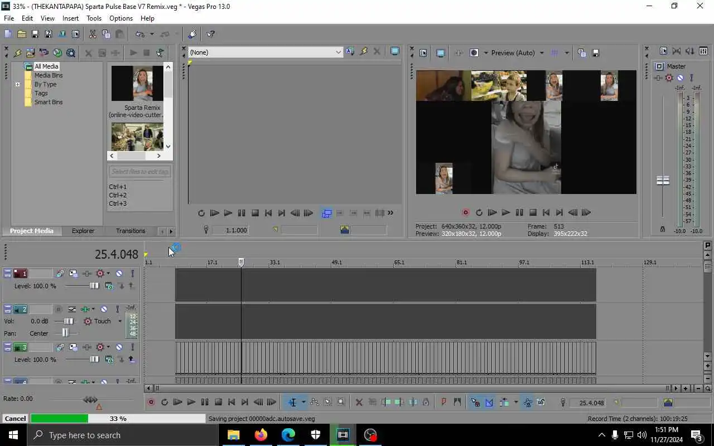Solo audio track 2
Screen dimensions: 714x446
117,309
